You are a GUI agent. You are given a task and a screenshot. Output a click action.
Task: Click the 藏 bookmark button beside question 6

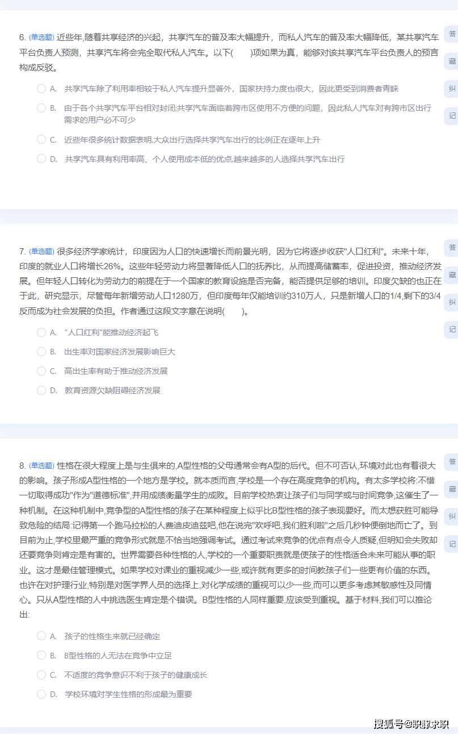click(452, 61)
